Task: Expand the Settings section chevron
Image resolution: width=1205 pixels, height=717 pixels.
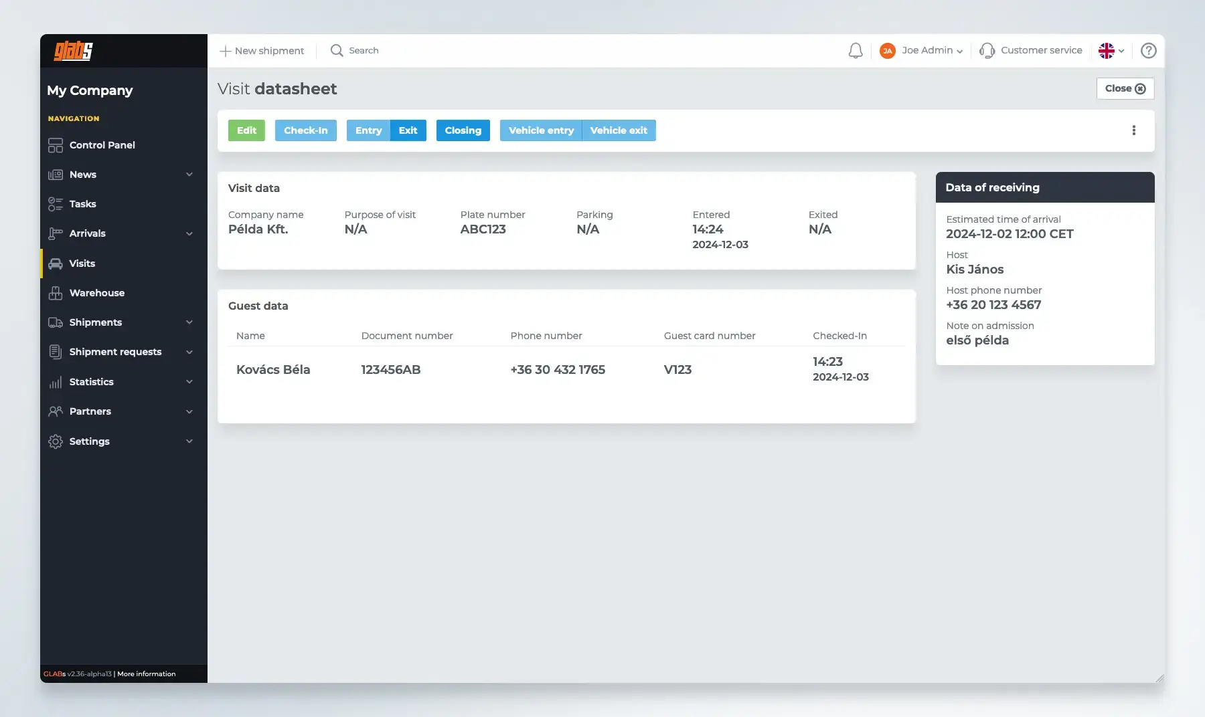Action: 189,441
